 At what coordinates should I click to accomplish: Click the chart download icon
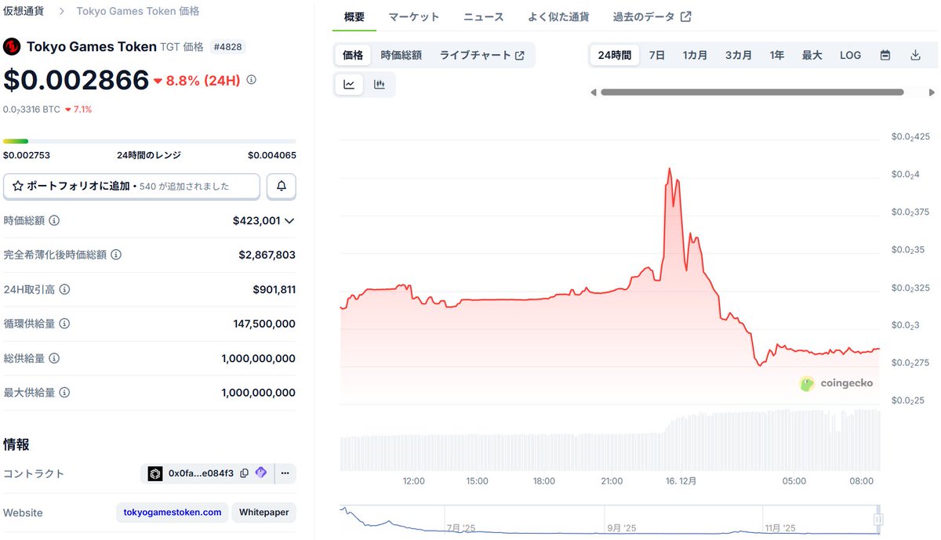[914, 55]
